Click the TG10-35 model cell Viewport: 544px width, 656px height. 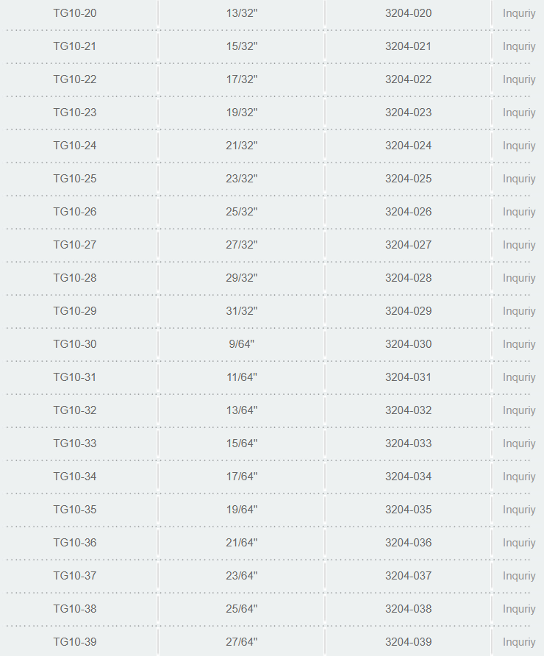[75, 510]
